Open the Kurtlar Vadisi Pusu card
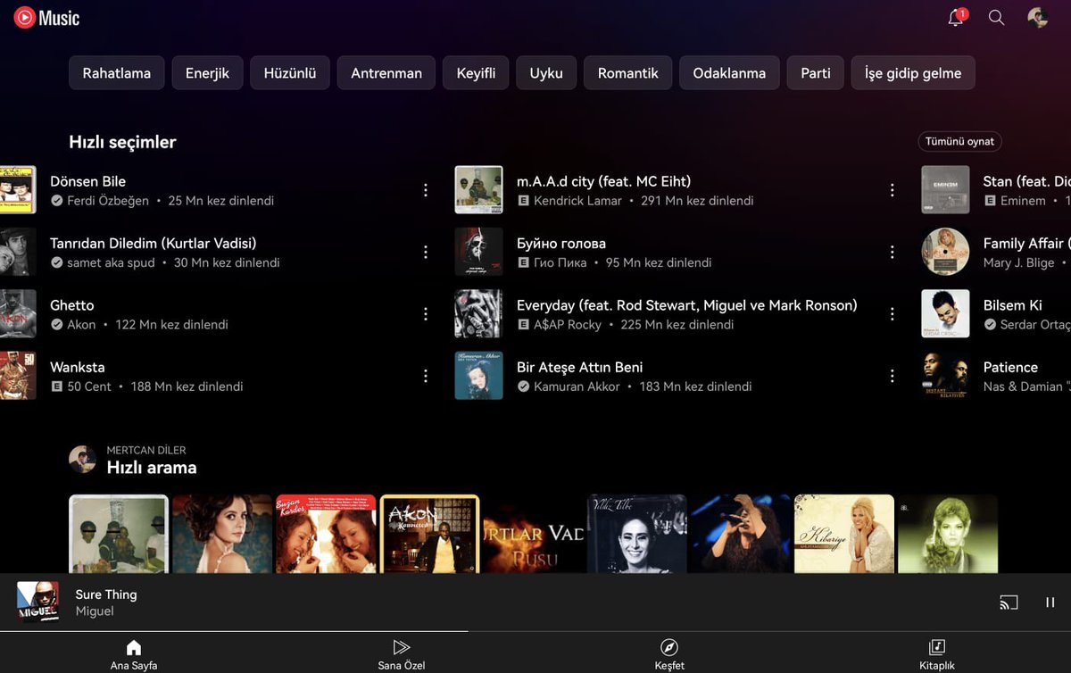The image size is (1071, 673). [534, 534]
